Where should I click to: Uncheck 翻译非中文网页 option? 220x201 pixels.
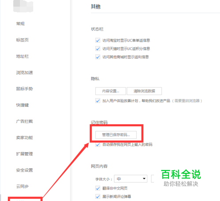pos(98,188)
